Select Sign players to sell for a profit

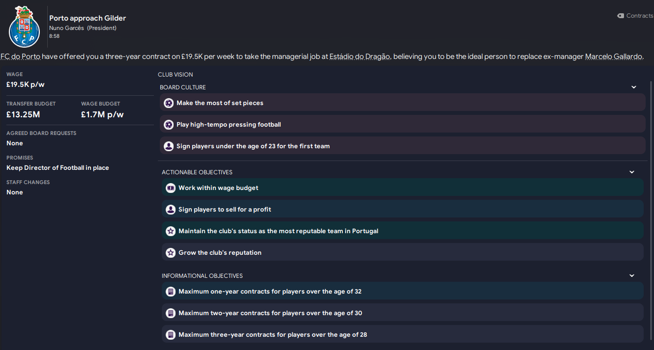tap(225, 210)
